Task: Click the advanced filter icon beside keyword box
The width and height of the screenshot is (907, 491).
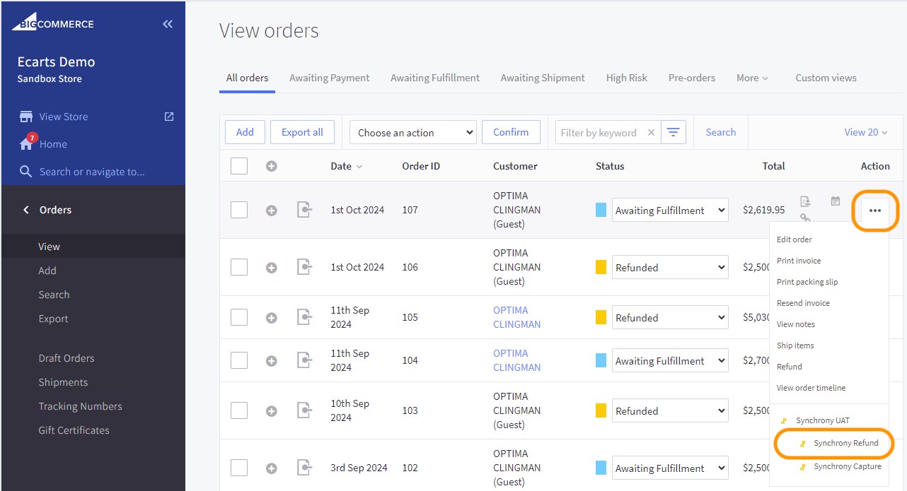Action: pyautogui.click(x=673, y=132)
